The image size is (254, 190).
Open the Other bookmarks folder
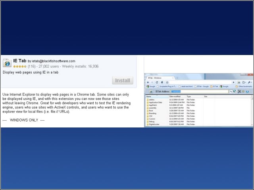point(244,86)
